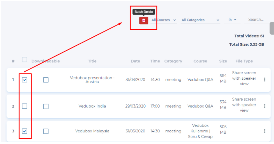The width and height of the screenshot is (274, 144).
Task: Click the vertical scrollbar thumb
Action: (272, 28)
